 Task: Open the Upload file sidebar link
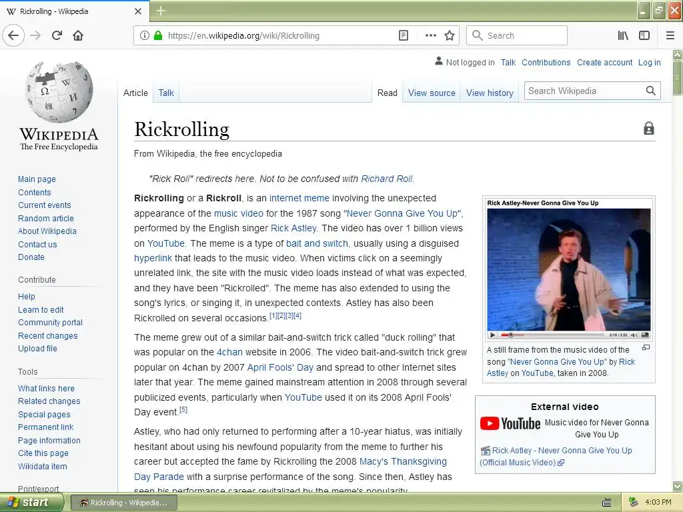coord(37,348)
